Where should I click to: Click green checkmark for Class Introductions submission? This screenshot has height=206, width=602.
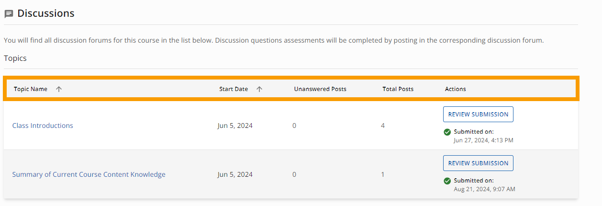pos(447,132)
